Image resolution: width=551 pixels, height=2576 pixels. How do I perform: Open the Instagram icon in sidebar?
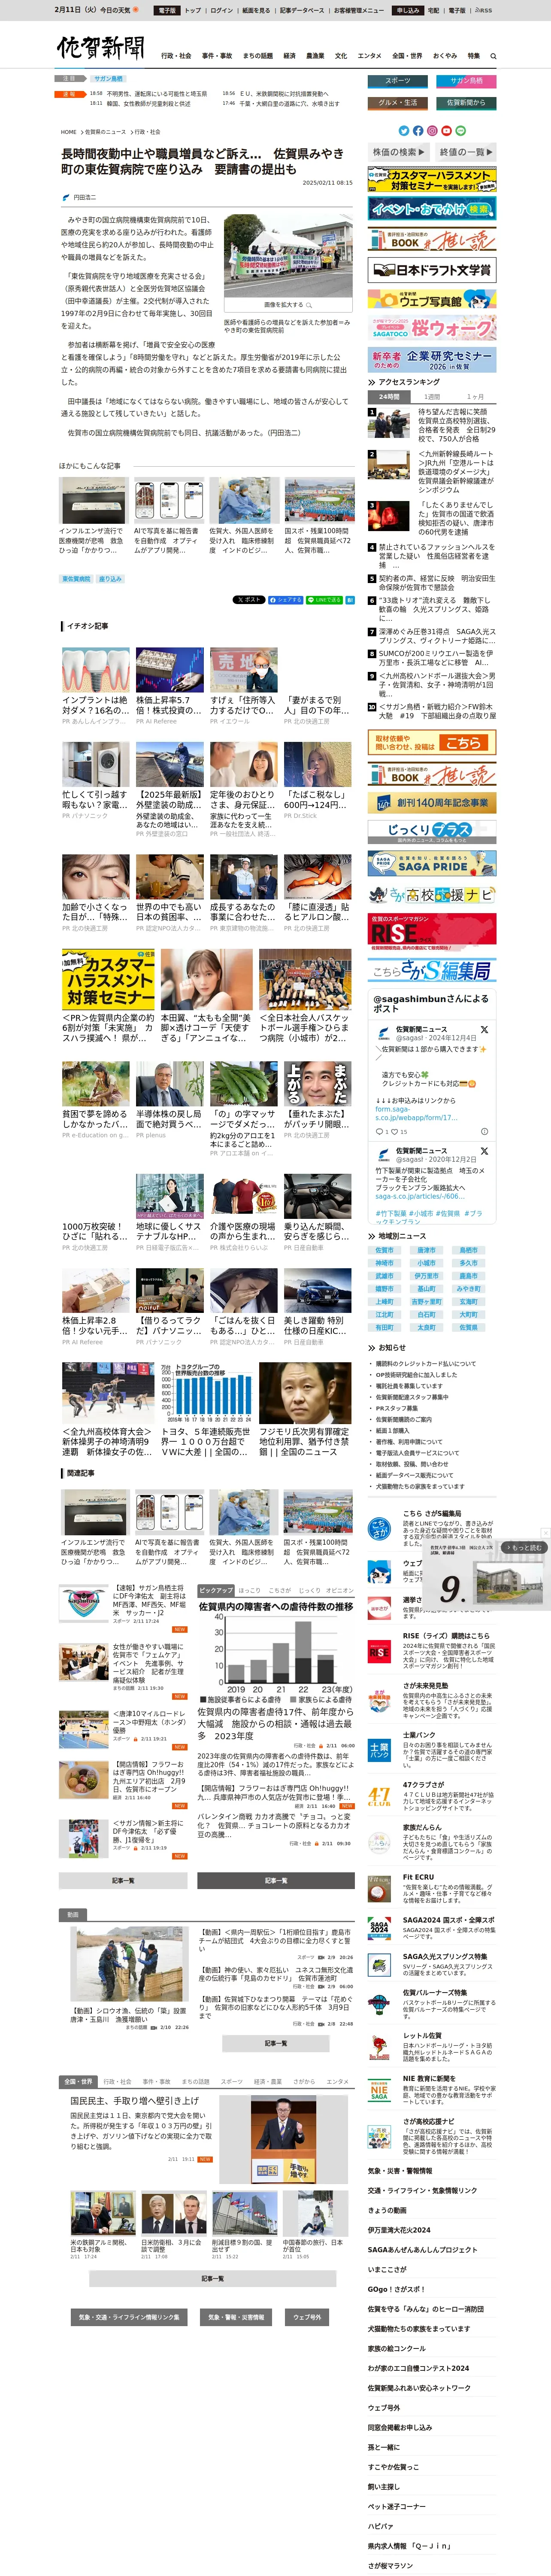(432, 130)
